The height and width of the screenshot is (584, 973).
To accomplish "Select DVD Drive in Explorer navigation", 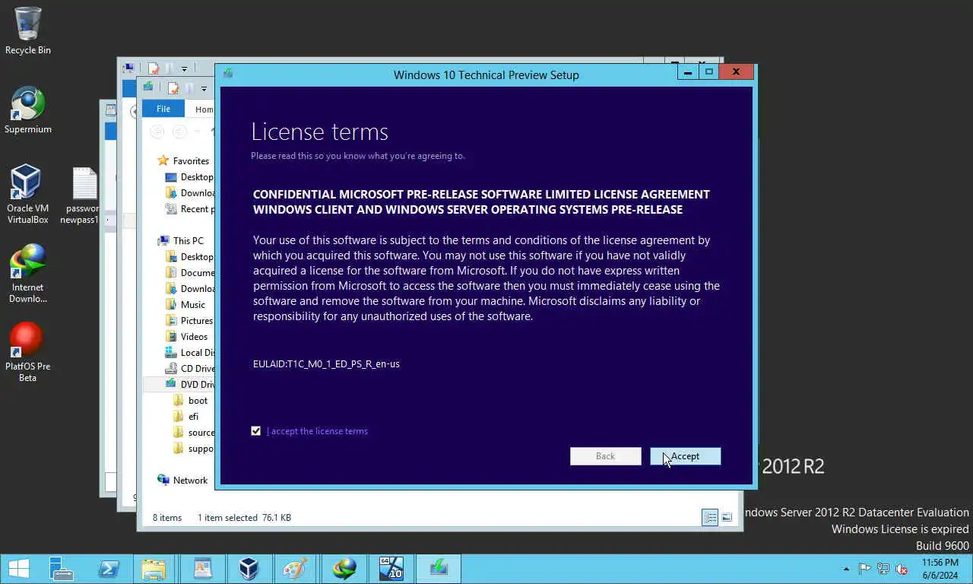I will tap(198, 385).
